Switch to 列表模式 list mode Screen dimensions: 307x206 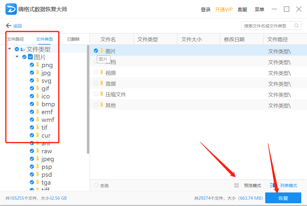click(289, 186)
